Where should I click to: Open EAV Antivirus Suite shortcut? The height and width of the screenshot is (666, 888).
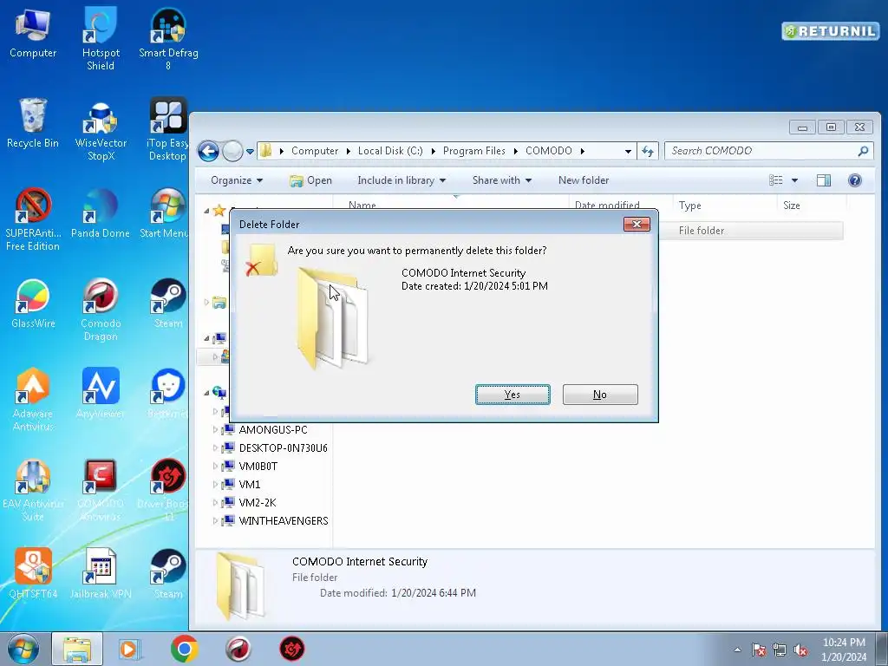33,491
